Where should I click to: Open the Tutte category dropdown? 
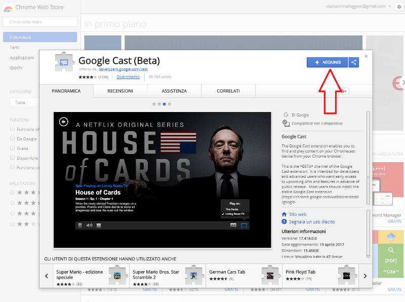(x=24, y=102)
